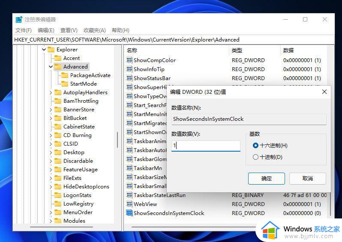The height and width of the screenshot is (242, 342).
Task: Click the AutoplayHandlers folder icon
Action: point(58,93)
